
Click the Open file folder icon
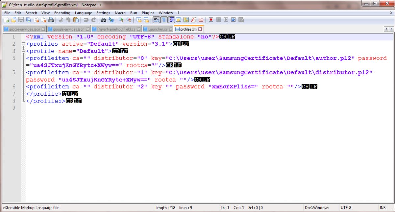13,20
